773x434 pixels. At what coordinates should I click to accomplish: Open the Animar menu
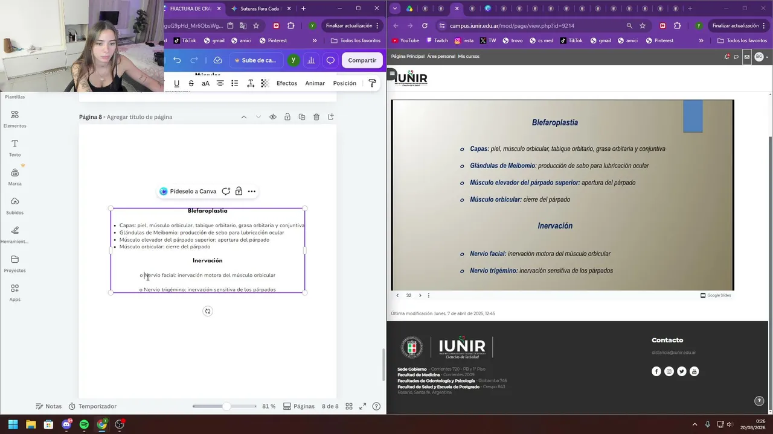(x=315, y=83)
